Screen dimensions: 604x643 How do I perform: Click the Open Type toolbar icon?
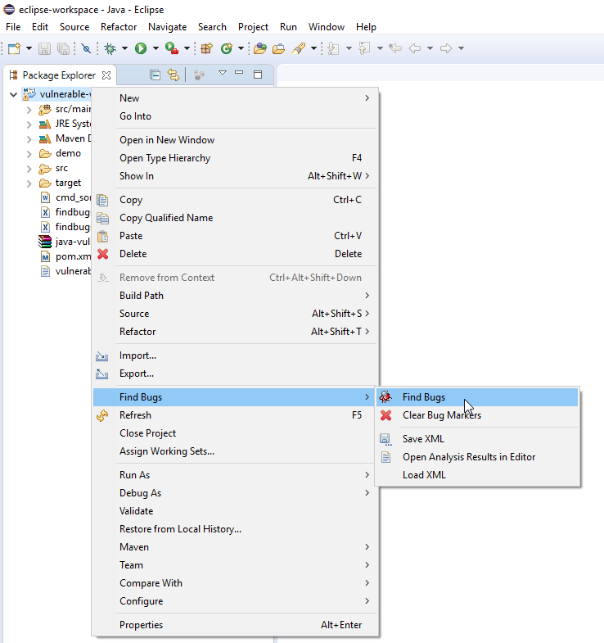259,48
